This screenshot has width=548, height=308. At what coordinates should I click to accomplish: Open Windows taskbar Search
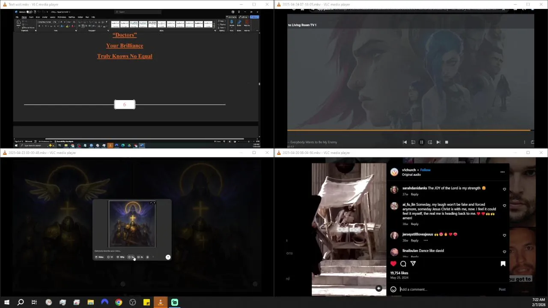point(20,302)
